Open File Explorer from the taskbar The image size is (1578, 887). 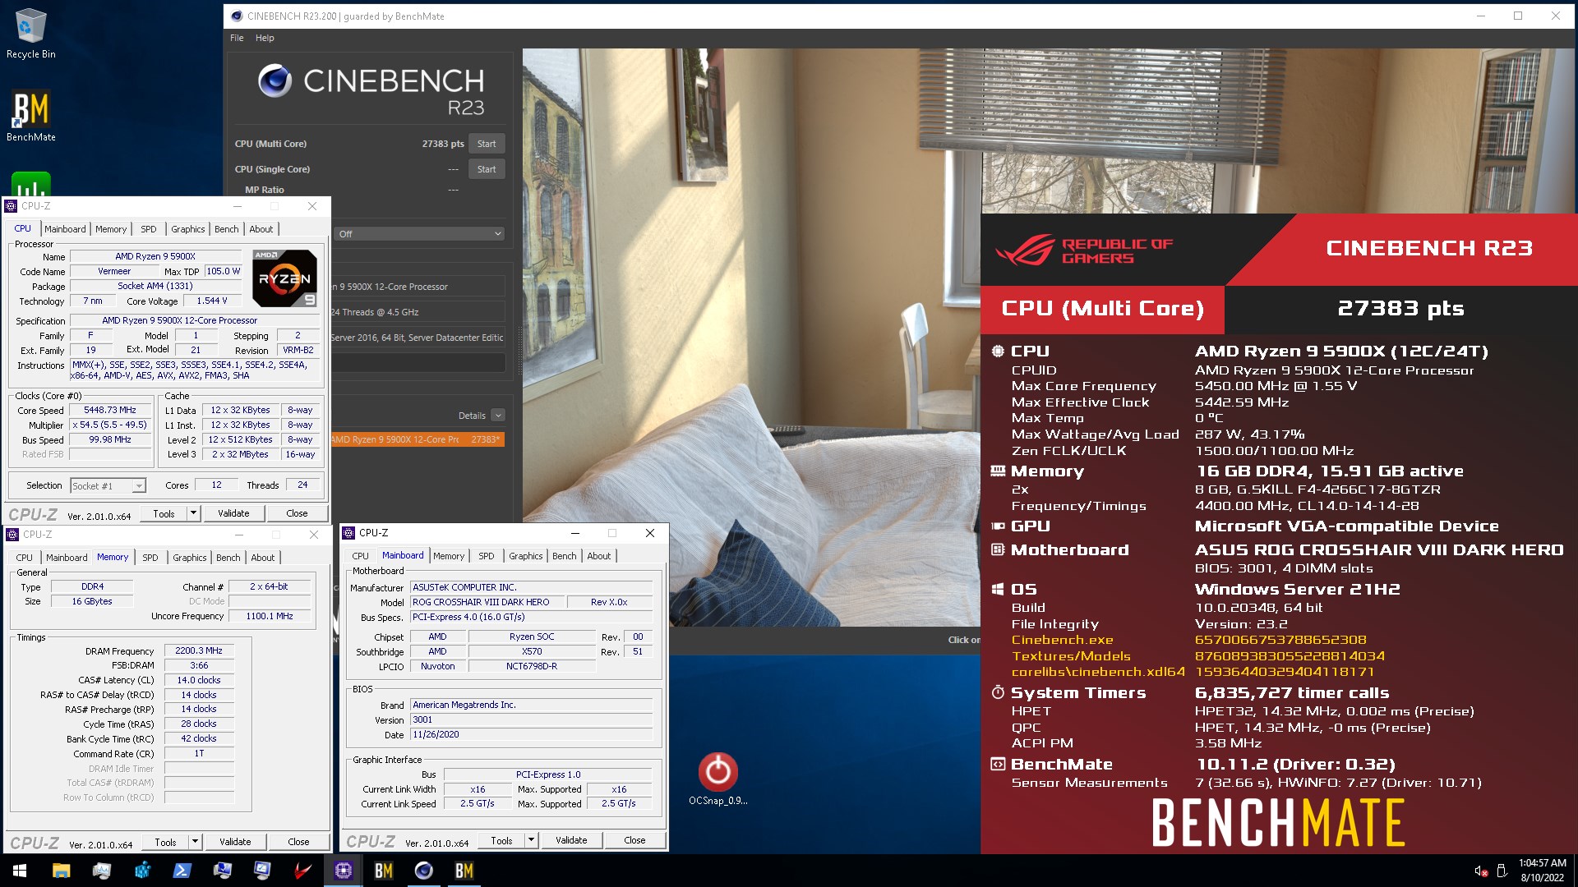point(61,871)
